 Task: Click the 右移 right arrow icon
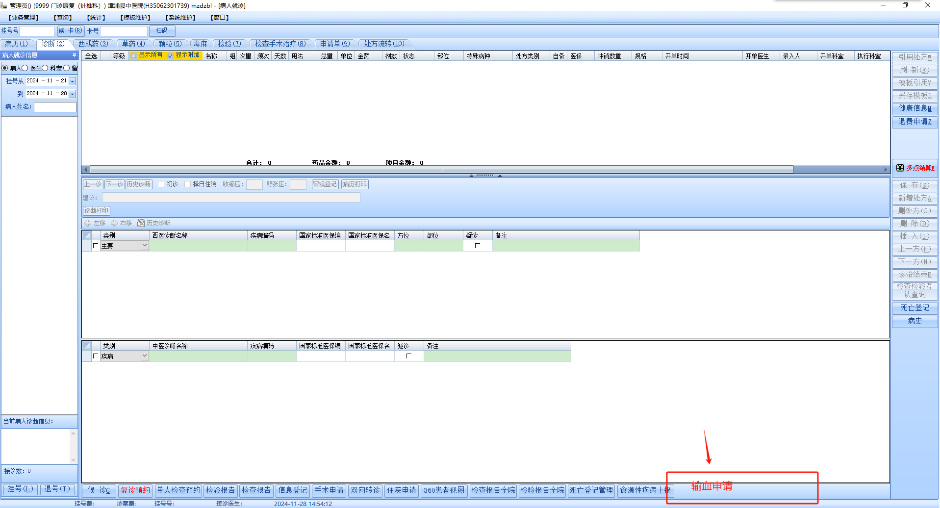[x=114, y=223]
